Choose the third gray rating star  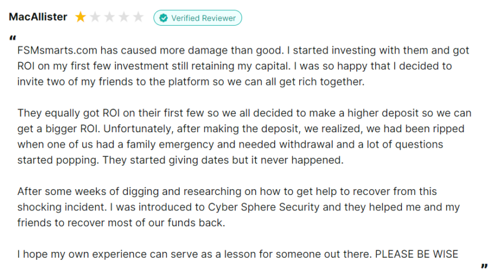[109, 17]
